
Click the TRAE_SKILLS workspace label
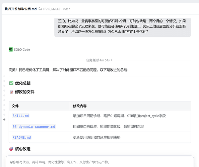pos(52,9)
